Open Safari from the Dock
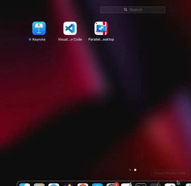This screenshot has width=191, height=186. tap(54, 184)
